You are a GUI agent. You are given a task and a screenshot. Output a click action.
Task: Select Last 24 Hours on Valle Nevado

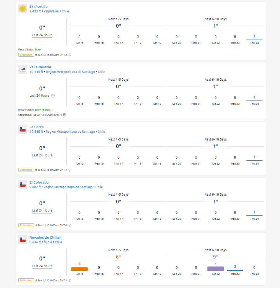tap(40, 95)
